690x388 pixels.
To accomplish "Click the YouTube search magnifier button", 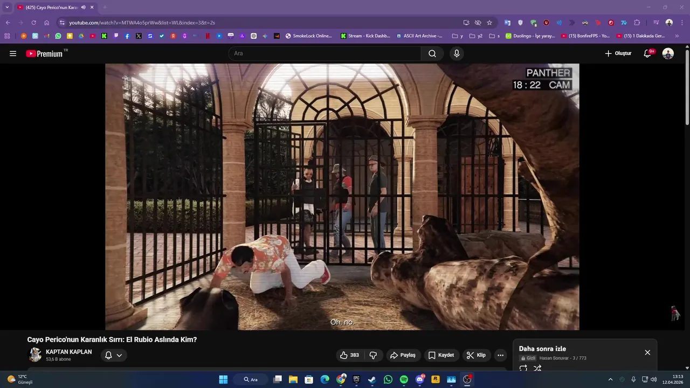I will (432, 53).
